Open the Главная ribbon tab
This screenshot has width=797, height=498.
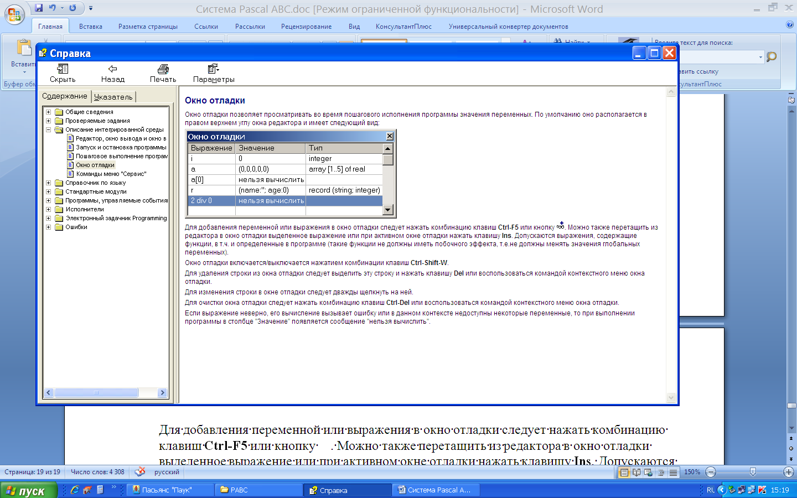50,26
